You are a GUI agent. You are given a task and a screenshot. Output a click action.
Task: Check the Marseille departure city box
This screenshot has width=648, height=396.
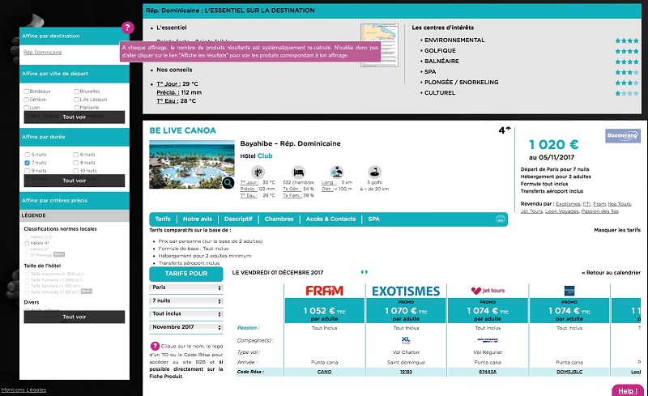tap(76, 108)
